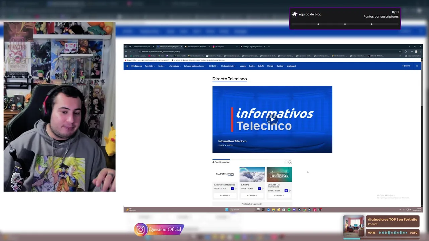The width and height of the screenshot is (429, 241).
Task: Expand the Informativos dropdown menu
Action: pyautogui.click(x=175, y=66)
